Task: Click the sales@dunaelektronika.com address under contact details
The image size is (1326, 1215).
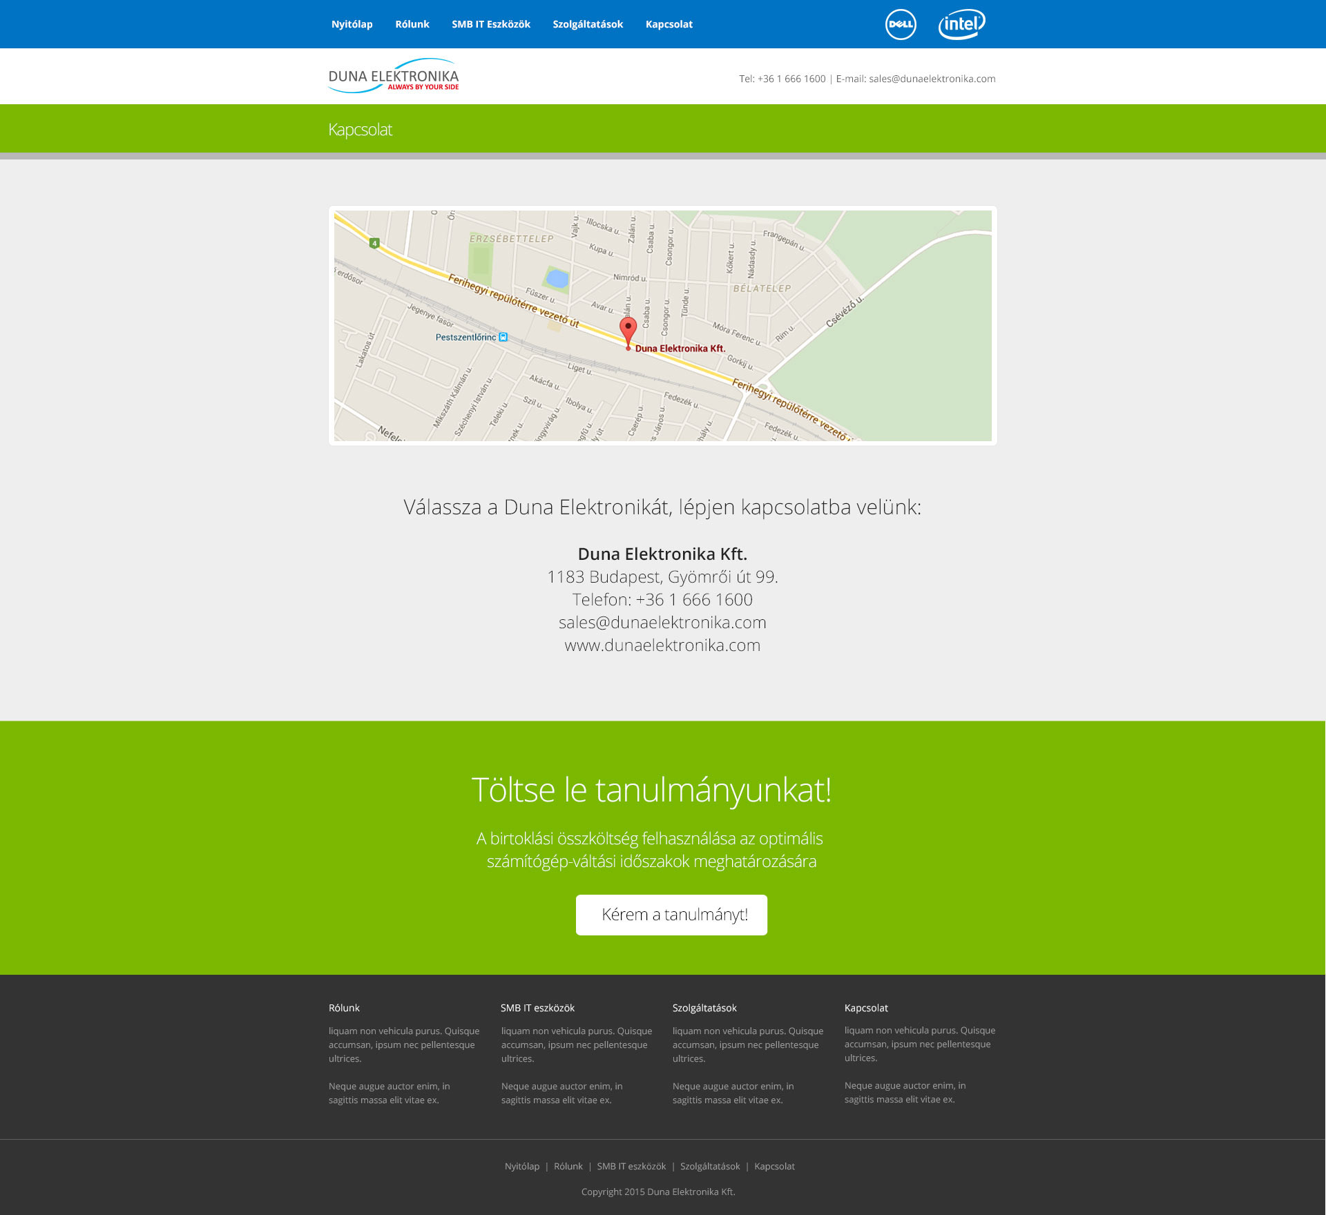Action: tap(662, 623)
